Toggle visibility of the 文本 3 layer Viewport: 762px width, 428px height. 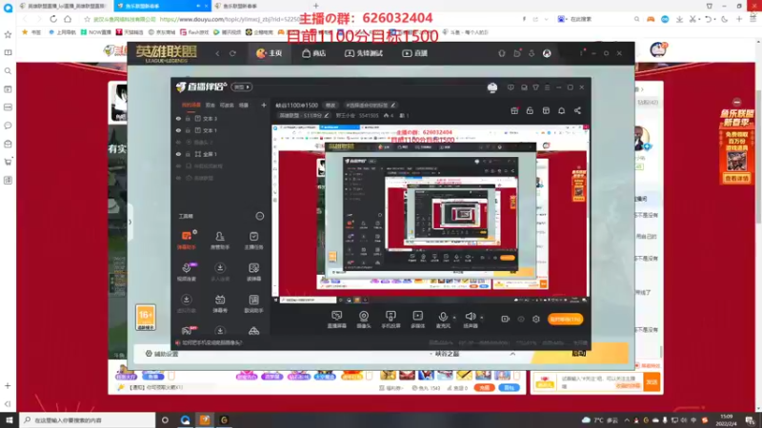178,118
